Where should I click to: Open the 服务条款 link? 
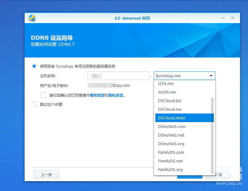tap(97, 95)
